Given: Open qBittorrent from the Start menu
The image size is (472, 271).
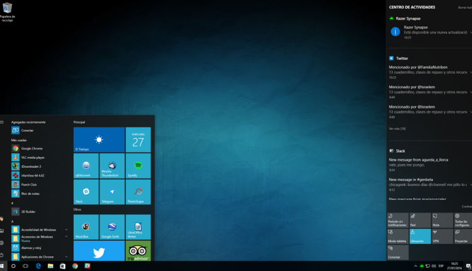Looking at the screenshot, I should 86,165.
